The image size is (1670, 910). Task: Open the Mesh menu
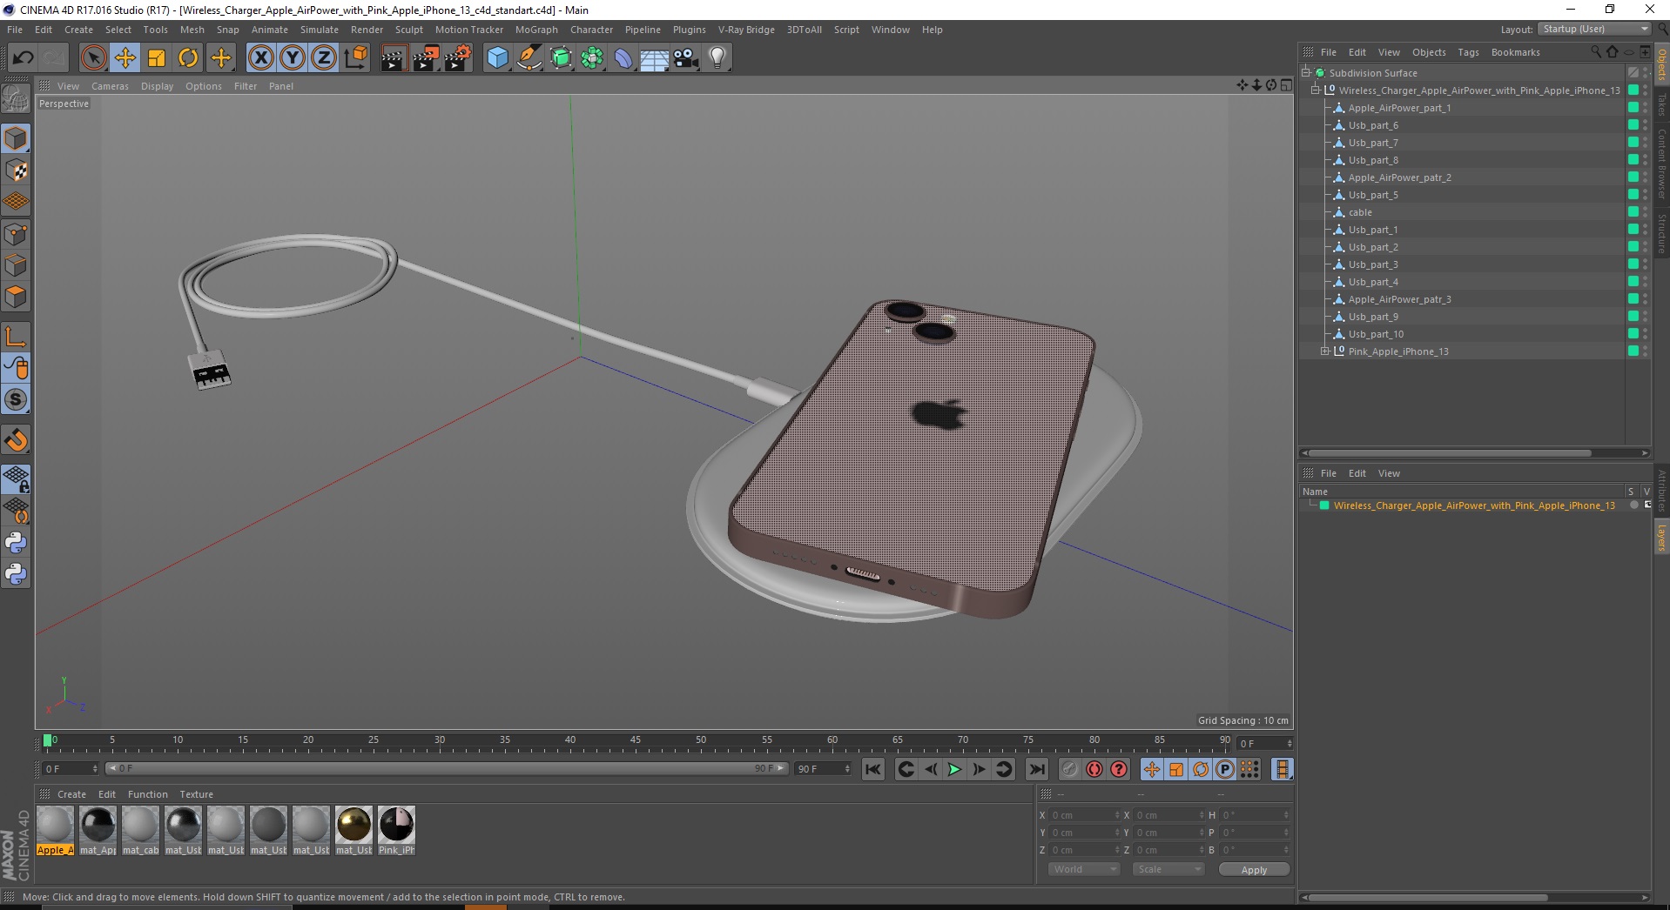tap(192, 30)
